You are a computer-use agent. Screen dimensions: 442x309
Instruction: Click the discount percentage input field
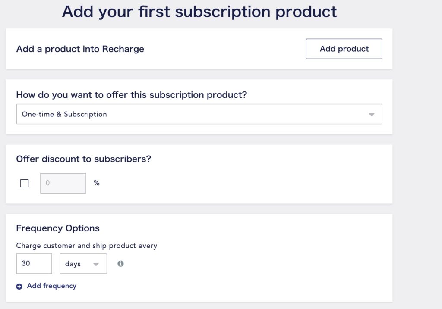pyautogui.click(x=63, y=183)
